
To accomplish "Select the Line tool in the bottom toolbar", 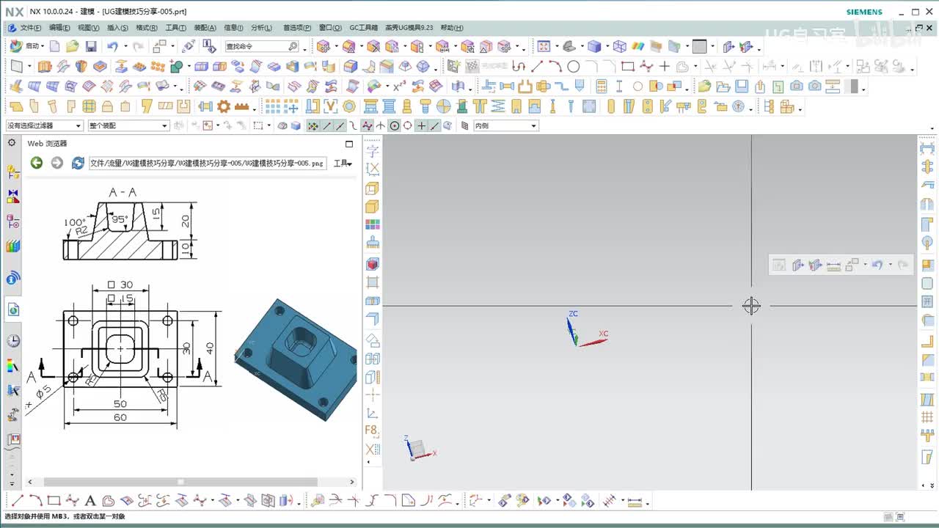I will (x=18, y=501).
